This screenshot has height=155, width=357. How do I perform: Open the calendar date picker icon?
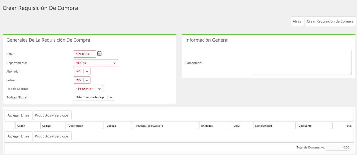(99, 53)
